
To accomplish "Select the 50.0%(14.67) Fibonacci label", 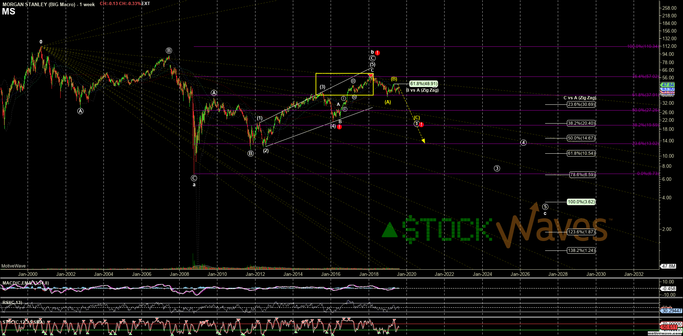I will [x=581, y=138].
